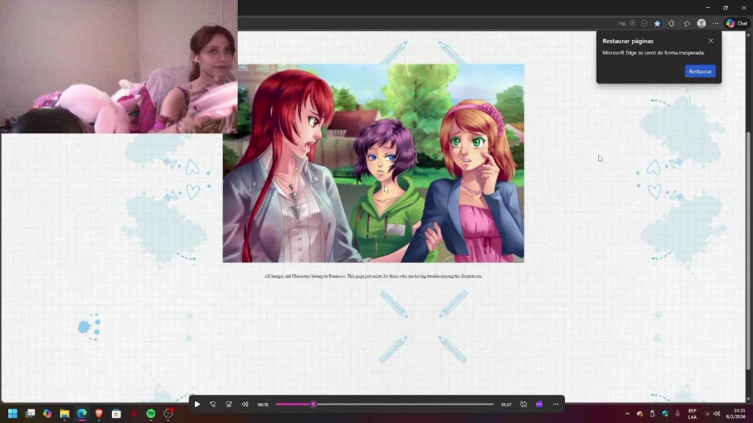The image size is (753, 423).
Task: Open Microsoft Store from the taskbar
Action: coord(116,414)
